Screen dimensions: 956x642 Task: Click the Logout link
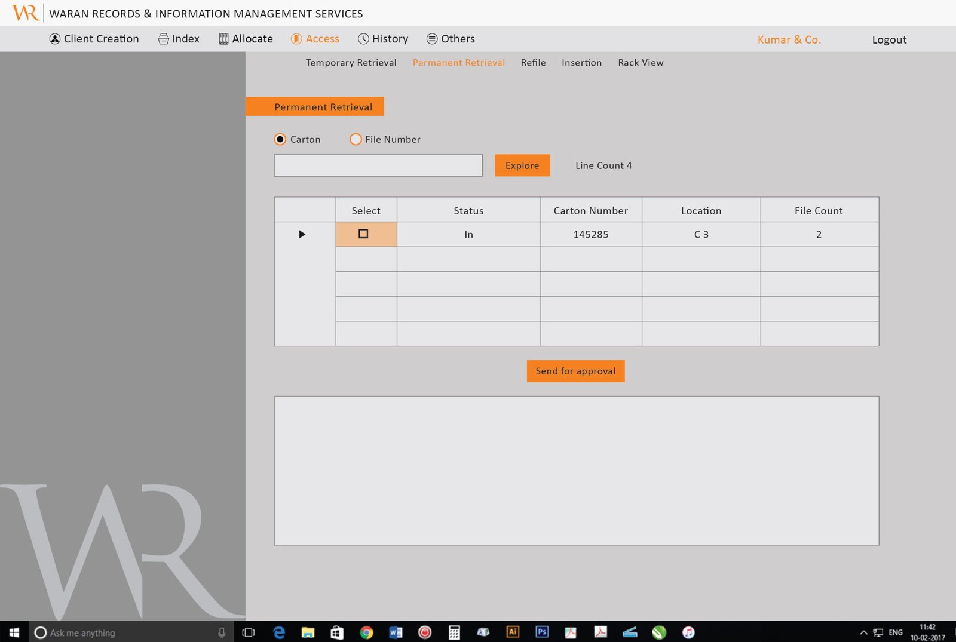click(x=889, y=40)
